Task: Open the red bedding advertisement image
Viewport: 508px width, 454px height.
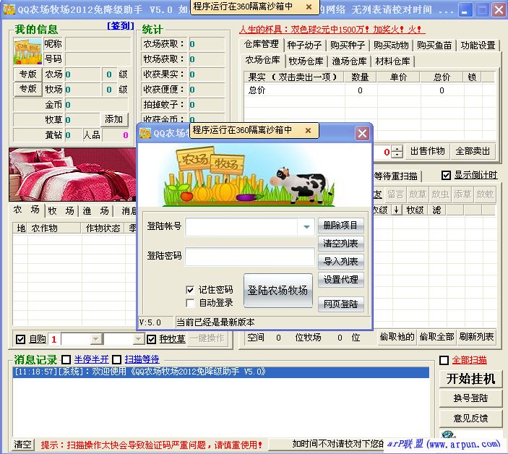Action: coord(72,174)
